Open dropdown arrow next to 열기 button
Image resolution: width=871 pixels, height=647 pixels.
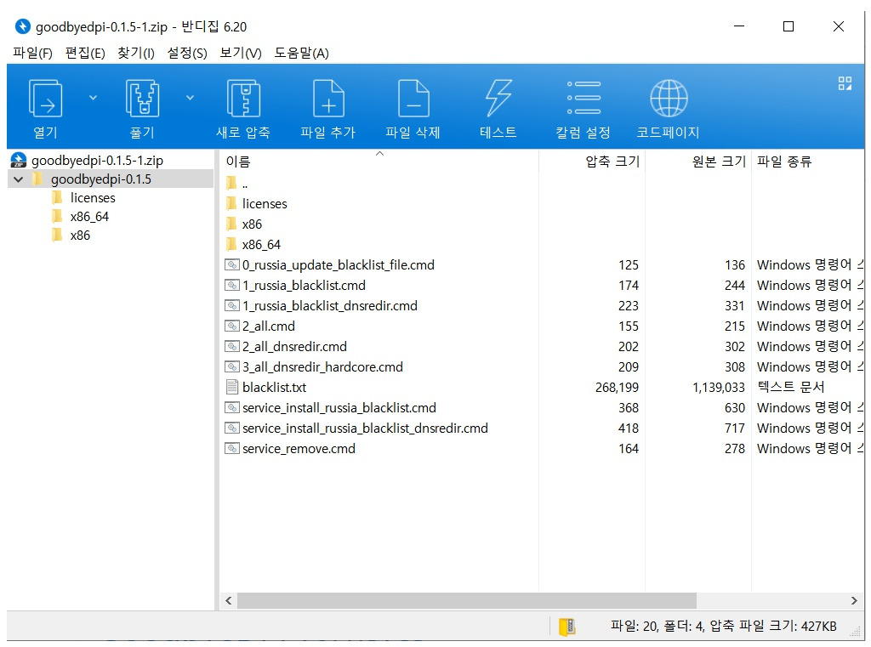pos(93,98)
